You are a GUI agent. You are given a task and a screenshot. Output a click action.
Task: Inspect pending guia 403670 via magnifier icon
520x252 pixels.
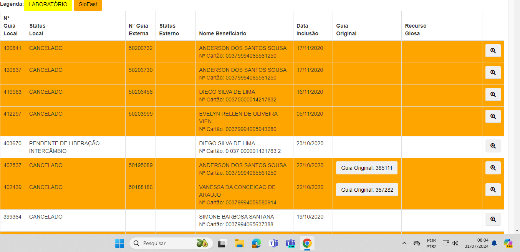tap(493, 146)
